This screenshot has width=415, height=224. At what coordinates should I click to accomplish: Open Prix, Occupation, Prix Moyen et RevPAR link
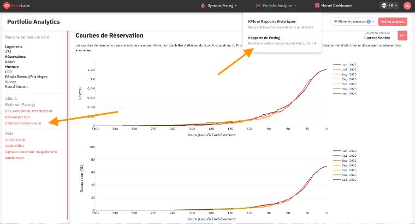pos(28,114)
